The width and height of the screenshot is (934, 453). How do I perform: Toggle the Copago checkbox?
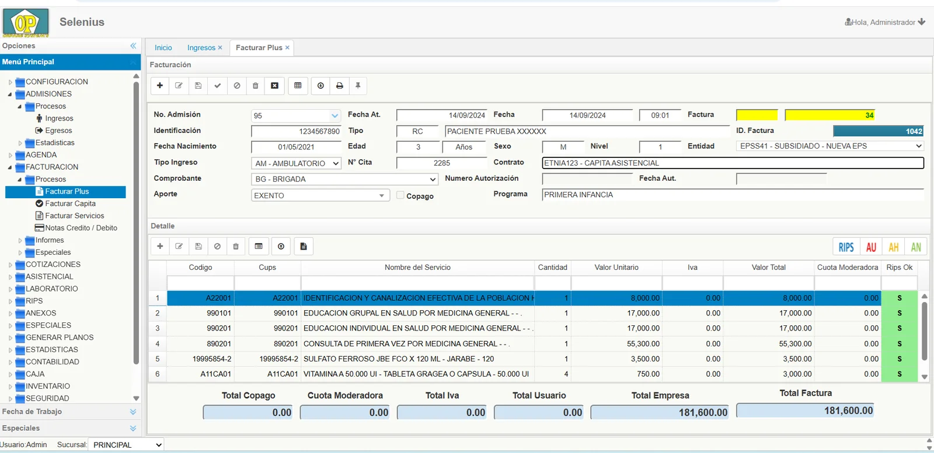pos(400,195)
